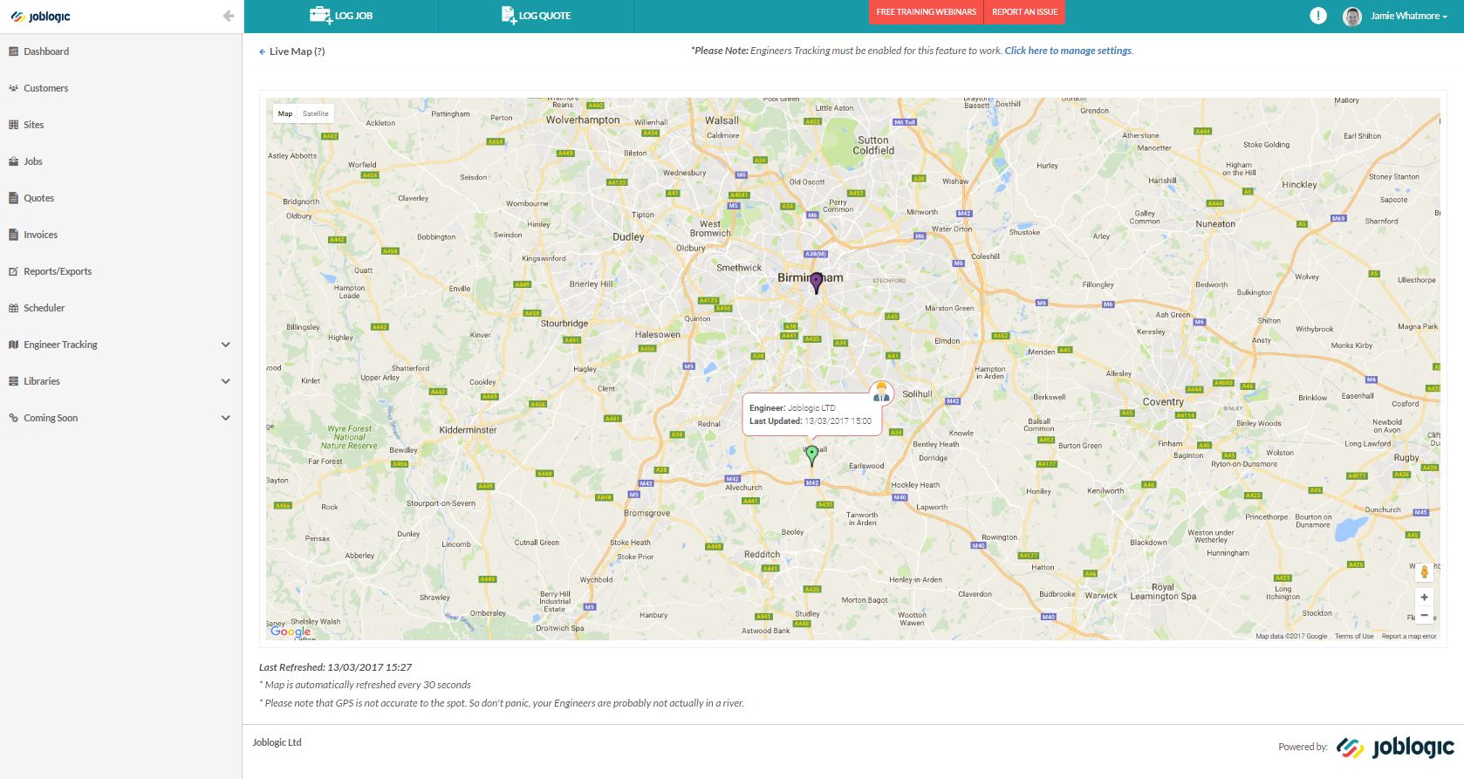Screen dimensions: 1464x779
Task: Click the Joblogic LTD engineer info popup
Action: 811,414
